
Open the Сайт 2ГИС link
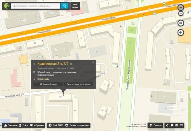[56, 125]
